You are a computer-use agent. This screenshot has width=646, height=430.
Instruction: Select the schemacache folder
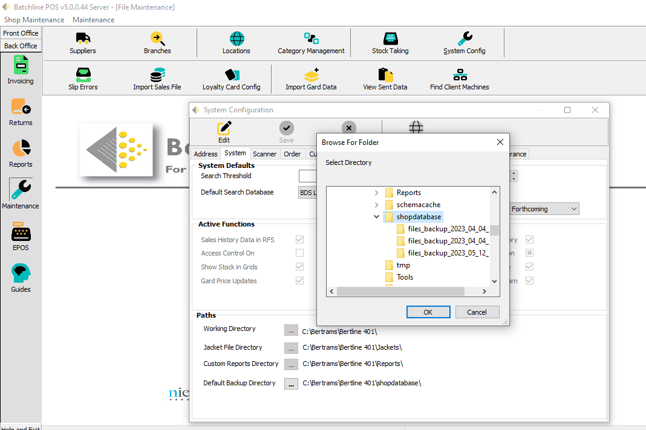pyautogui.click(x=413, y=205)
